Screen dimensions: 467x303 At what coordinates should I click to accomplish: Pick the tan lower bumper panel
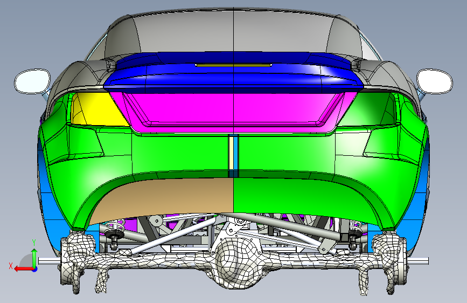(x=167, y=197)
